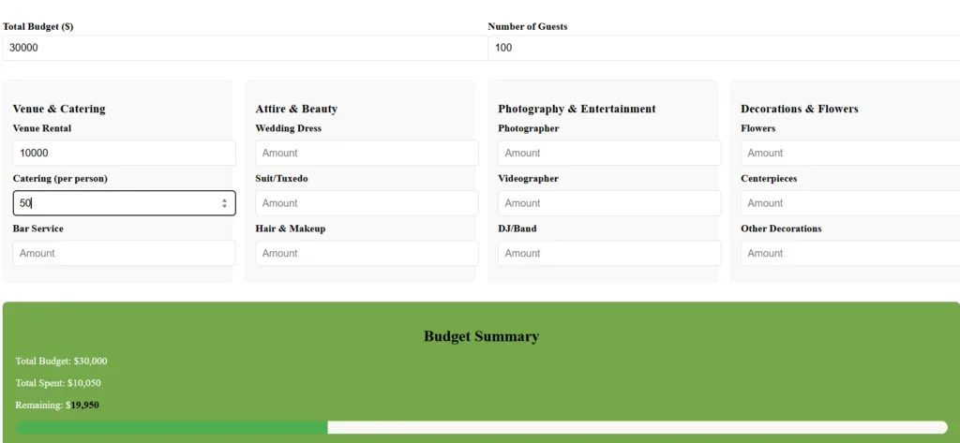Click the Budget Summary heading
This screenshot has height=443, width=960.
[481, 336]
